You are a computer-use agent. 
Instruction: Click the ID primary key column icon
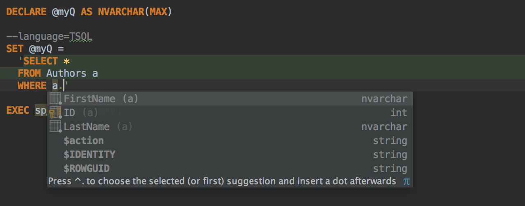pos(55,113)
